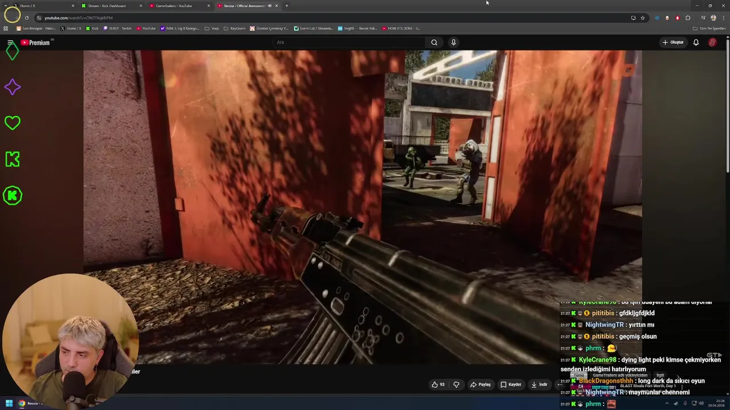Screen dimensions: 730x410
Task: Open the tab search dropdown arrow
Action: [x=6, y=6]
